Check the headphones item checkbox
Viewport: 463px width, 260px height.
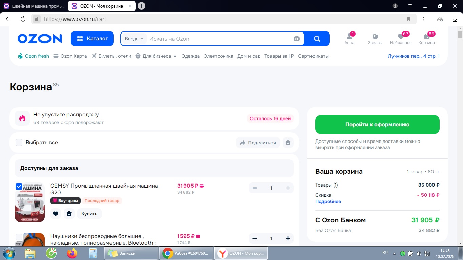pyautogui.click(x=19, y=237)
